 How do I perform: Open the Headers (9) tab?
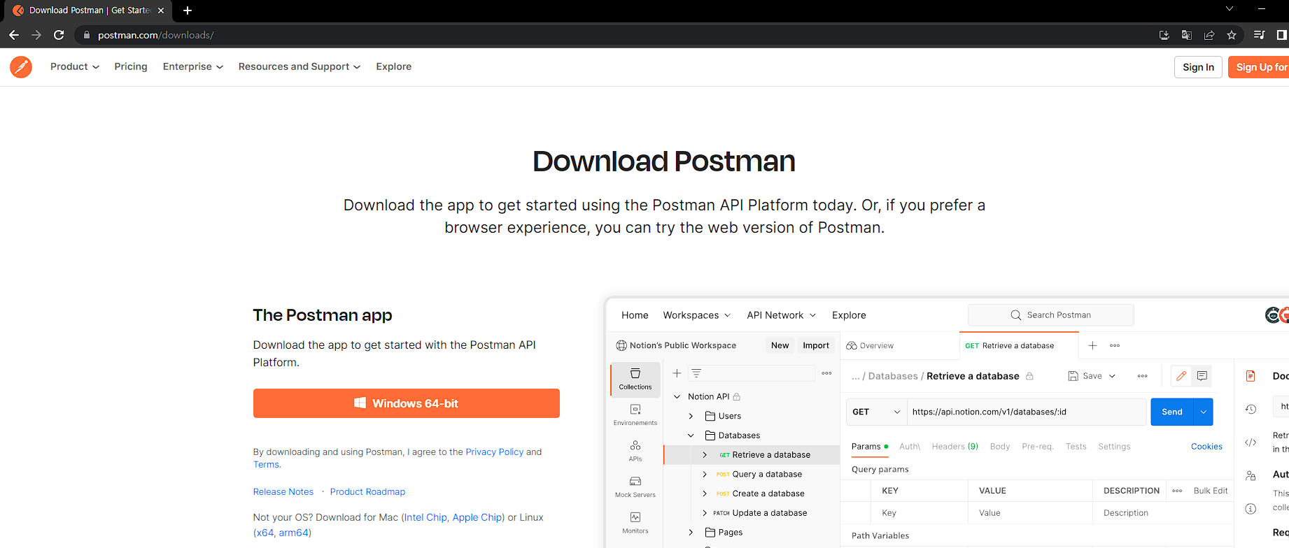click(x=955, y=447)
